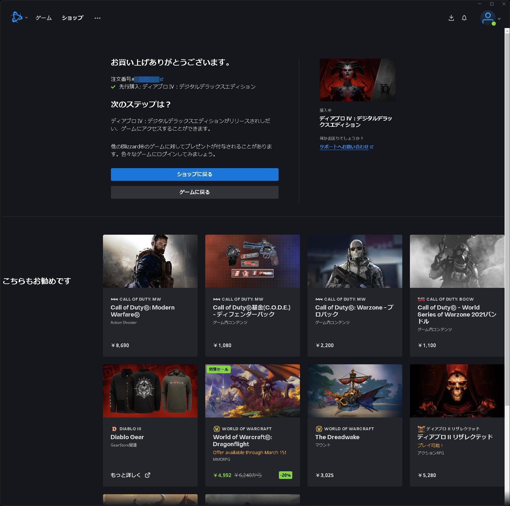This screenshot has height=506, width=510.
Task: Click the Diablo IV Deluxe Edition thumbnail
Action: click(x=357, y=80)
